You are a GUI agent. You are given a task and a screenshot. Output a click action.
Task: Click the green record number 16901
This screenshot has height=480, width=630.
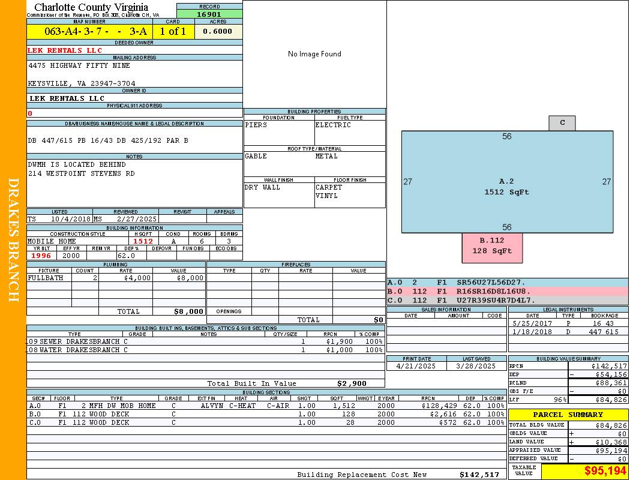[x=209, y=14]
